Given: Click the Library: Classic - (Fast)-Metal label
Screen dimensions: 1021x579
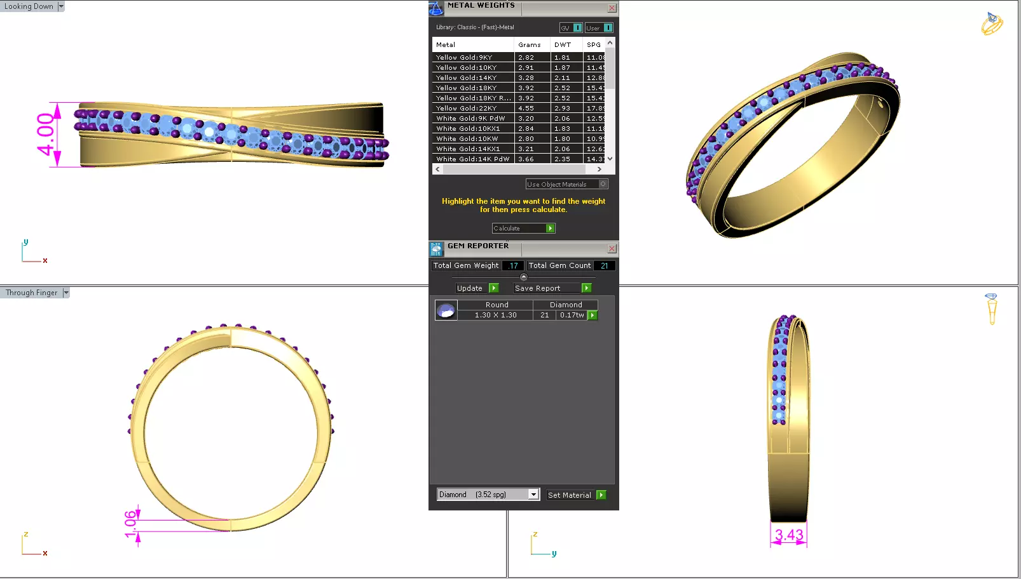Looking at the screenshot, I should point(475,27).
